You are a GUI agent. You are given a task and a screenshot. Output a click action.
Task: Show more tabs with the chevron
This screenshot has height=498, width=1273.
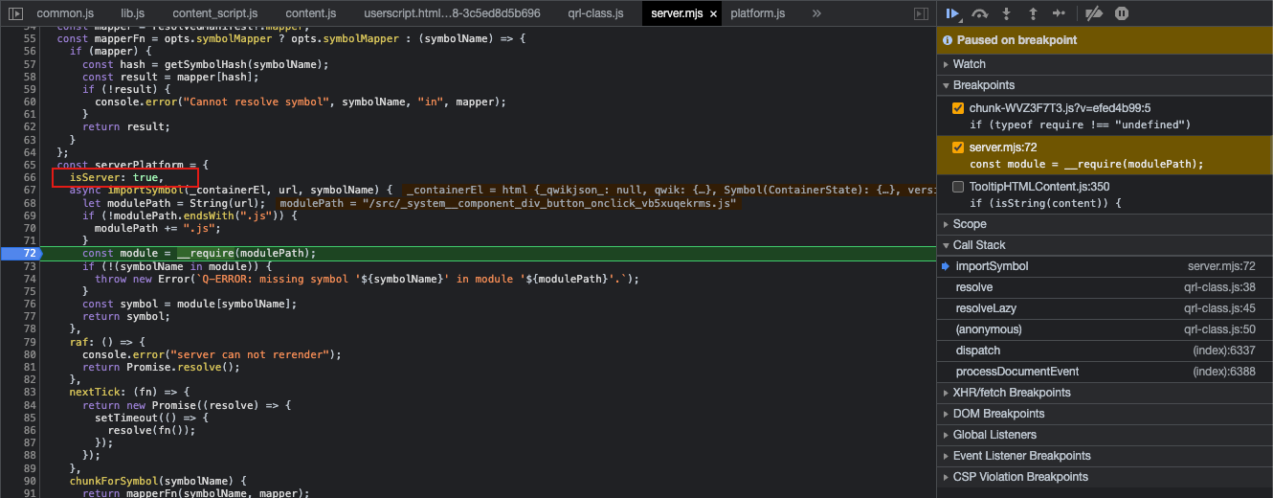click(x=816, y=13)
